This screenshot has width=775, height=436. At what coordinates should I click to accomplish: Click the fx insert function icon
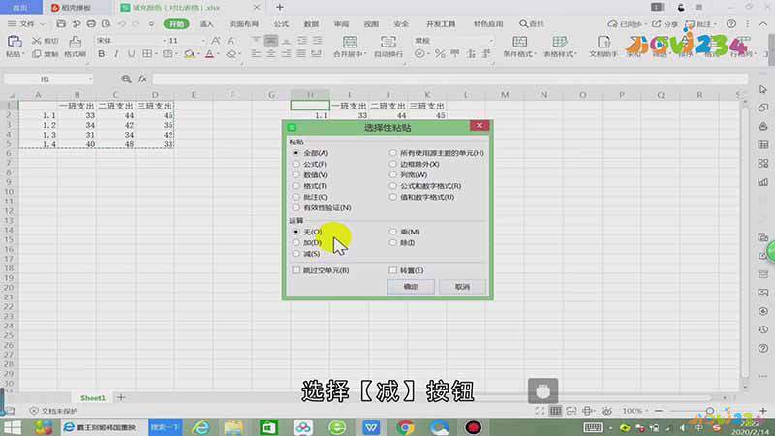(142, 79)
